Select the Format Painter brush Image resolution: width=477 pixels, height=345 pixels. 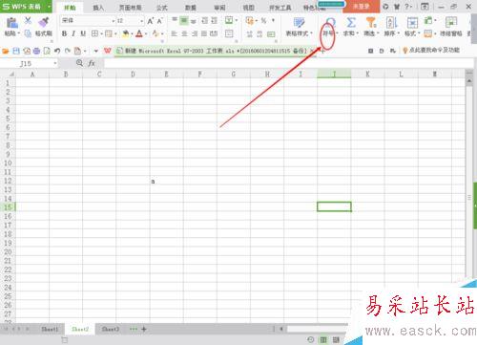(x=44, y=22)
